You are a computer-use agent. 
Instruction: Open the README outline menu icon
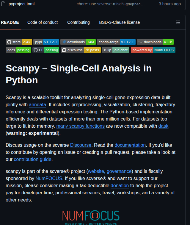(178, 22)
